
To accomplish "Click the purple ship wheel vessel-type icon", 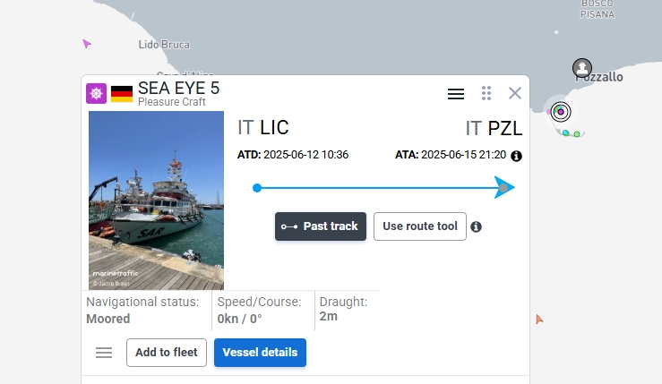I will 96,93.
